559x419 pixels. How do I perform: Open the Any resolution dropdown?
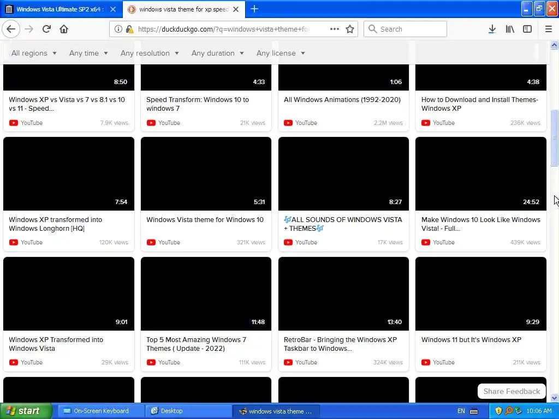[150, 53]
